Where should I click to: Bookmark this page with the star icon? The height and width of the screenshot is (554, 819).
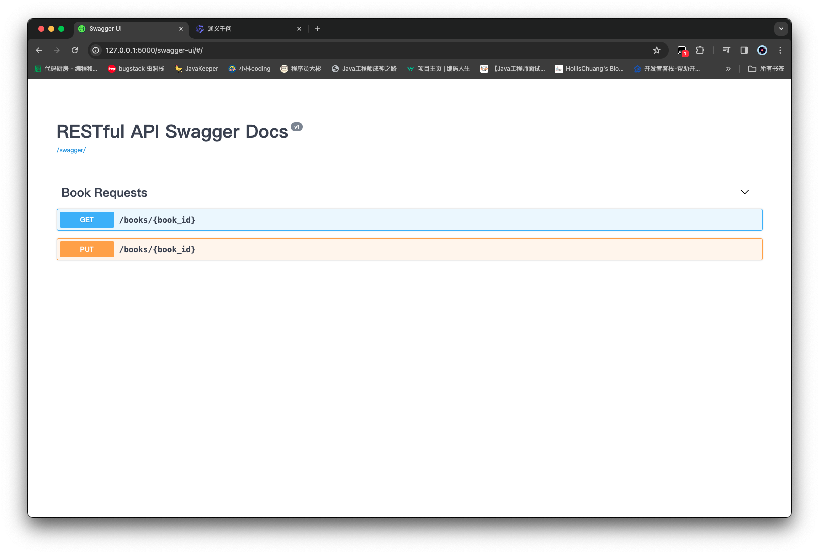tap(657, 50)
